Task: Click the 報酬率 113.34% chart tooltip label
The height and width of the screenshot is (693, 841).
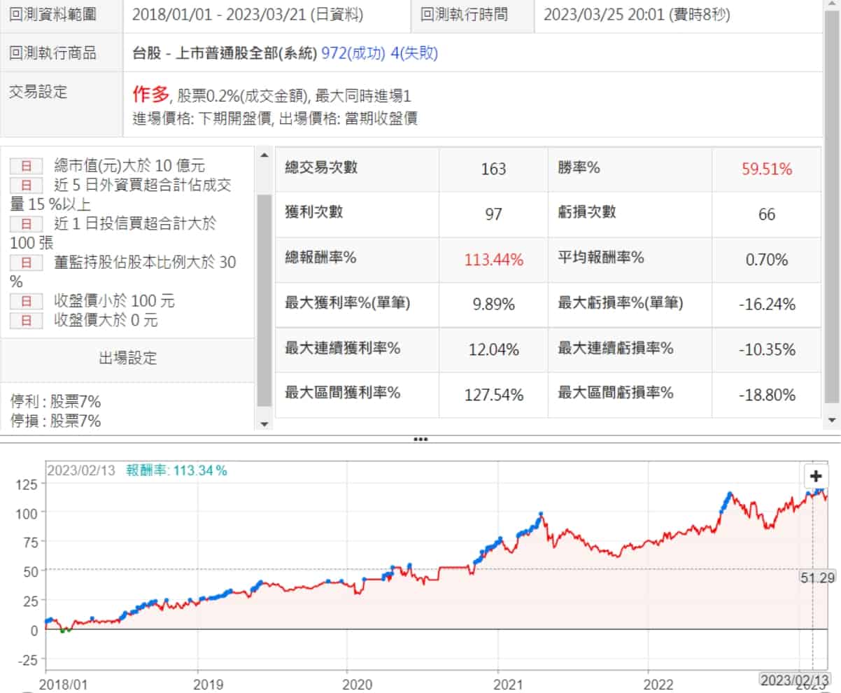Action: pyautogui.click(x=176, y=470)
